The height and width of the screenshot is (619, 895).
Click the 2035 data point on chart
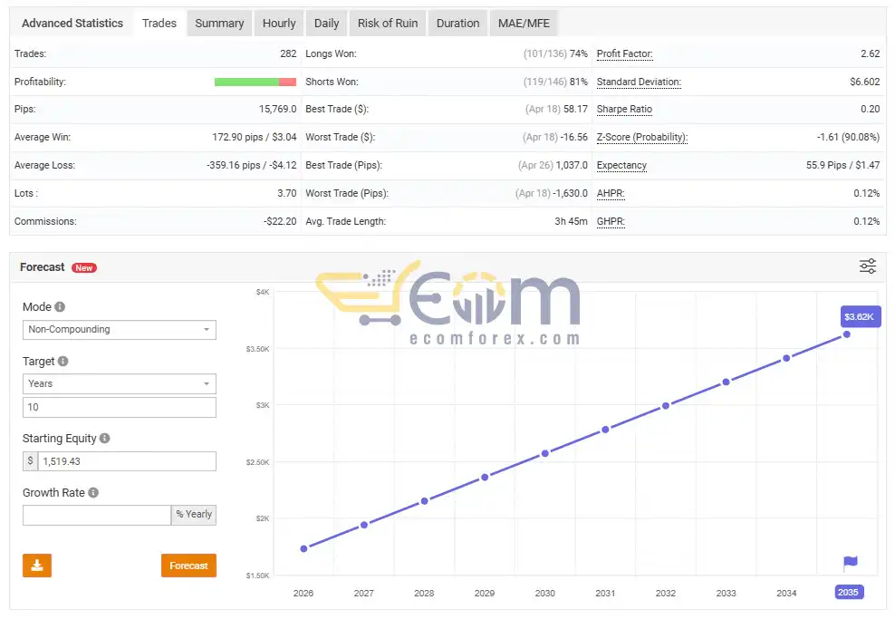[x=846, y=334]
